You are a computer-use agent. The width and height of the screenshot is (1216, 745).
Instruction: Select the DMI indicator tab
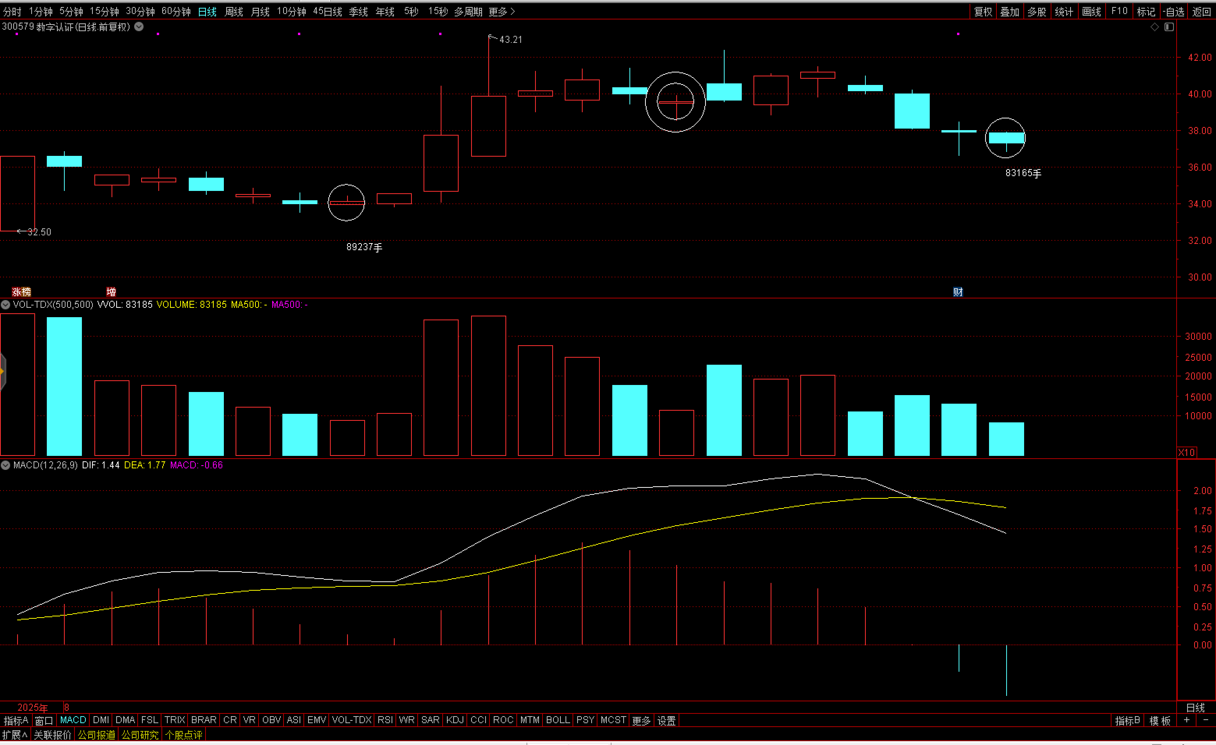pyautogui.click(x=101, y=720)
